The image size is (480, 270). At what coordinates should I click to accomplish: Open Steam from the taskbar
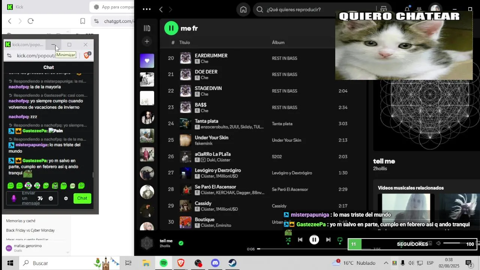232,263
